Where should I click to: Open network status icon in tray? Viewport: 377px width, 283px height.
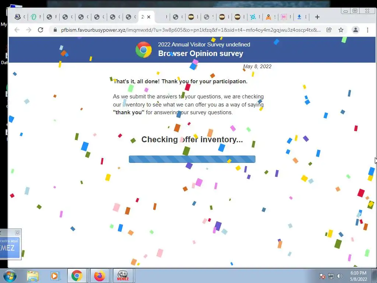331,276
